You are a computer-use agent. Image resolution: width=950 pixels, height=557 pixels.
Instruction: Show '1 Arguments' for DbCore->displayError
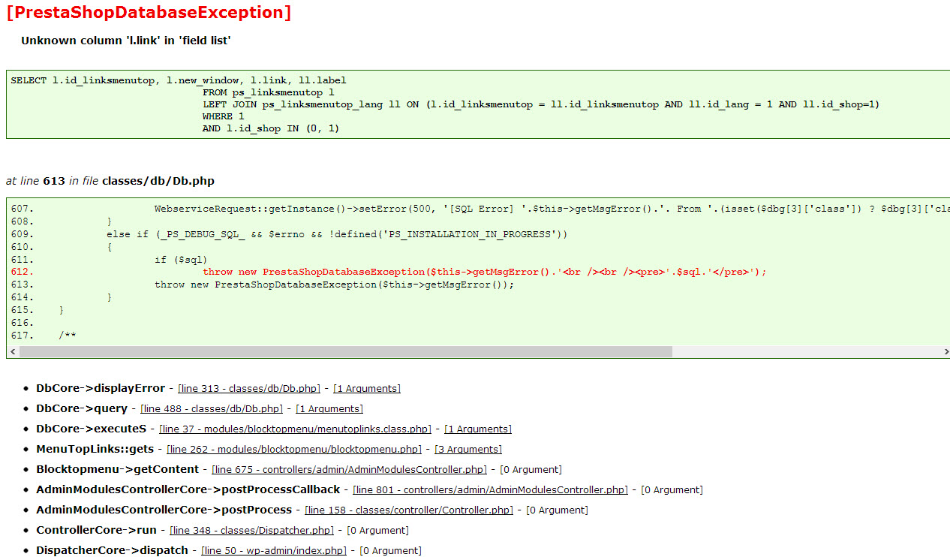pyautogui.click(x=367, y=389)
